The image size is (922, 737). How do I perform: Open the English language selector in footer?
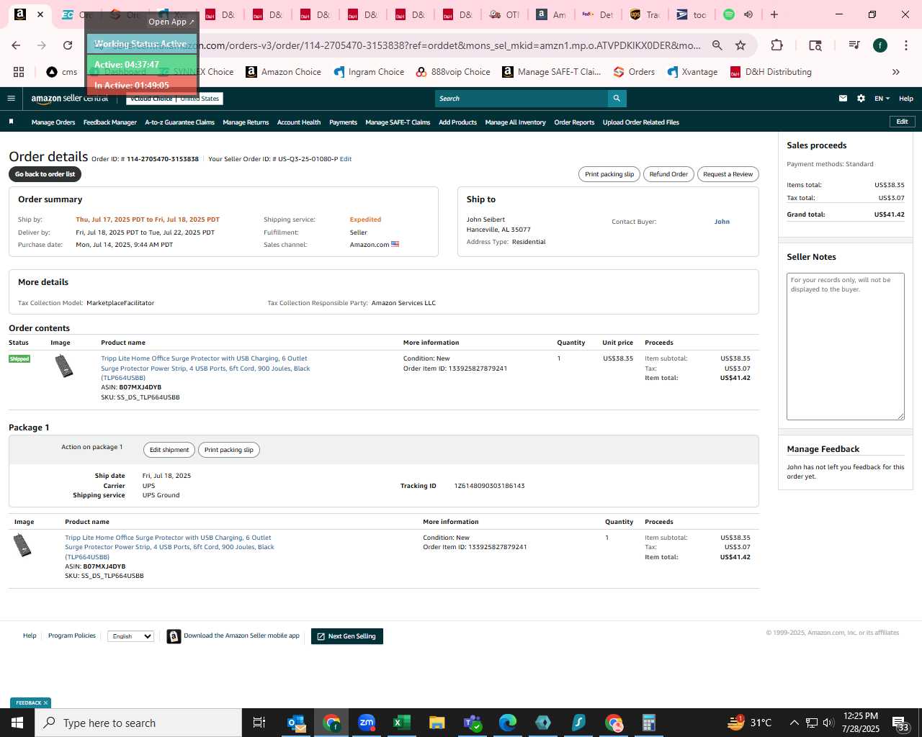pos(130,636)
